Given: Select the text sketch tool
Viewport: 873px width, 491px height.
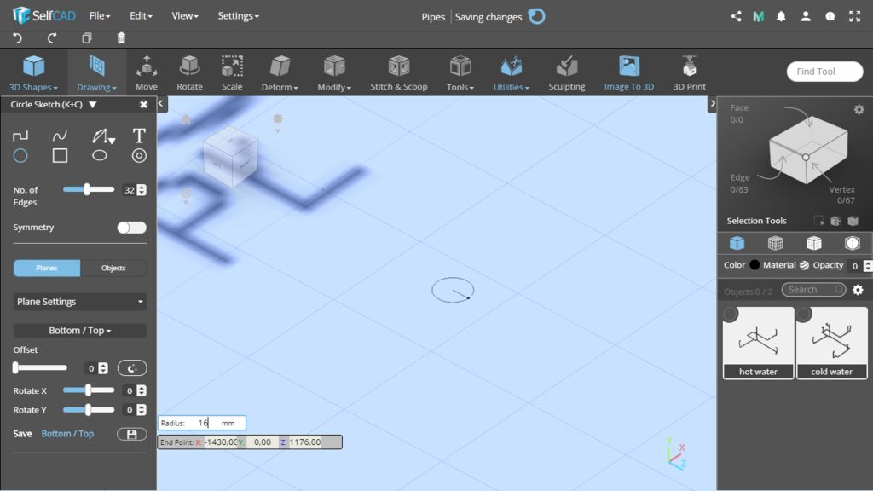Looking at the screenshot, I should click(139, 136).
